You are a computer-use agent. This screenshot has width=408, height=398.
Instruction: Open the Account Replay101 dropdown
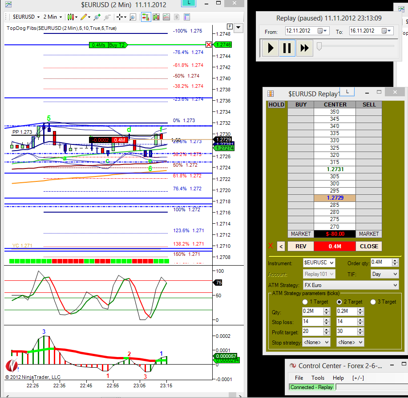click(x=319, y=274)
